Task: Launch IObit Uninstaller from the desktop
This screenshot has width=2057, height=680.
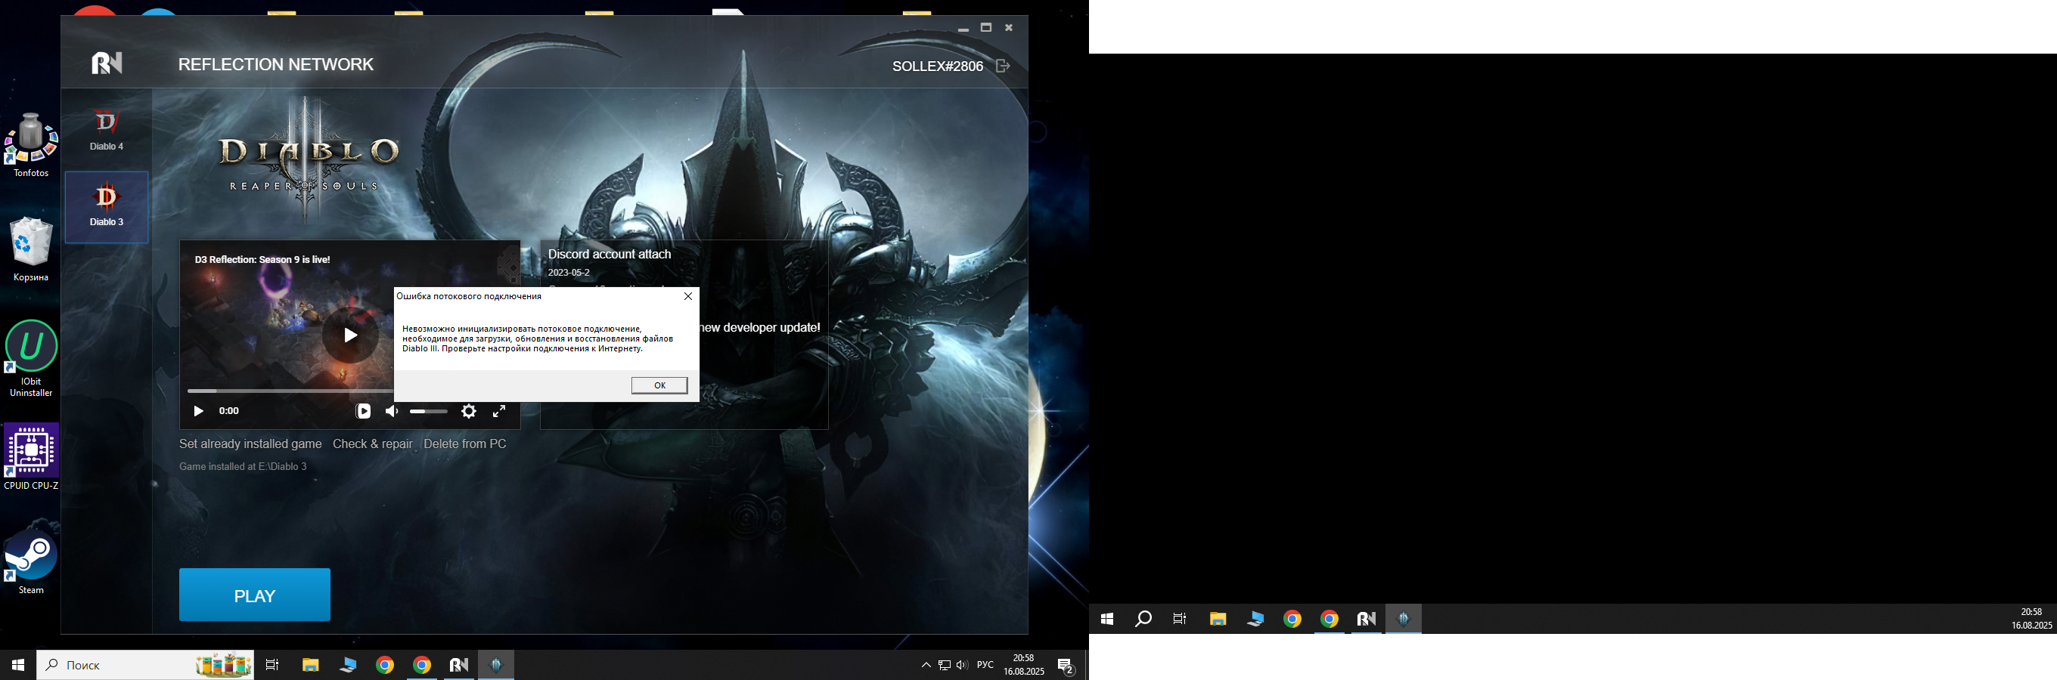Action: (x=31, y=358)
